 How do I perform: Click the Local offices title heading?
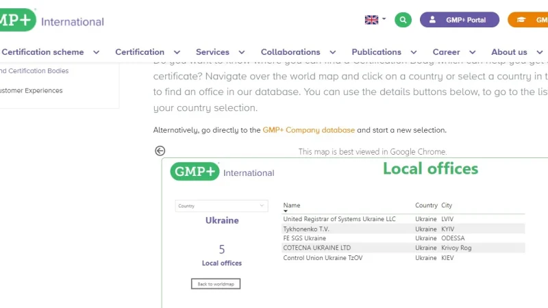(x=431, y=168)
